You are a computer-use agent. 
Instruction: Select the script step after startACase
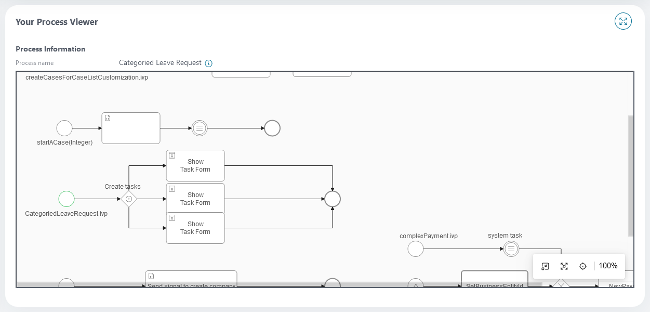coord(131,128)
